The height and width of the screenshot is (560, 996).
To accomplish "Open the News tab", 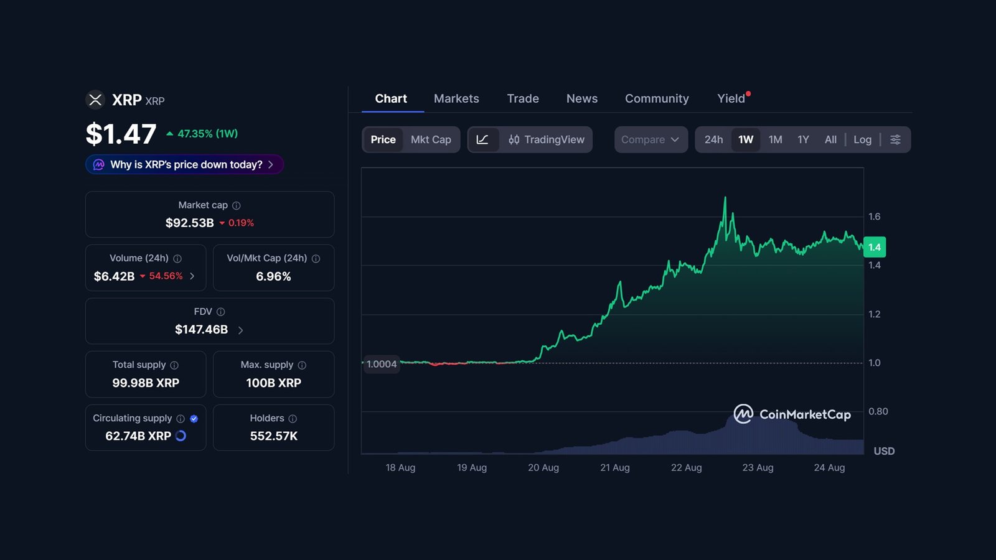I will pos(582,98).
